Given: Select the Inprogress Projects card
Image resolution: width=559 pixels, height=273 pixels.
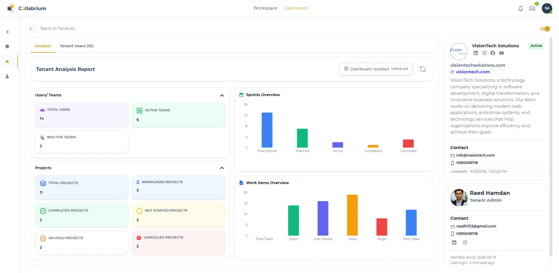Looking at the screenshot, I should point(179,188).
